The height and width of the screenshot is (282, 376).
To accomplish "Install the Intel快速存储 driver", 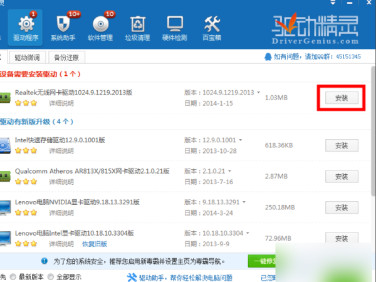I will click(x=342, y=145).
